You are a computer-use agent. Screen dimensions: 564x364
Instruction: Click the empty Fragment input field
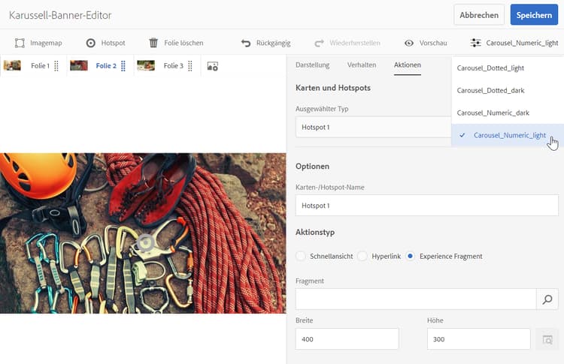416,299
